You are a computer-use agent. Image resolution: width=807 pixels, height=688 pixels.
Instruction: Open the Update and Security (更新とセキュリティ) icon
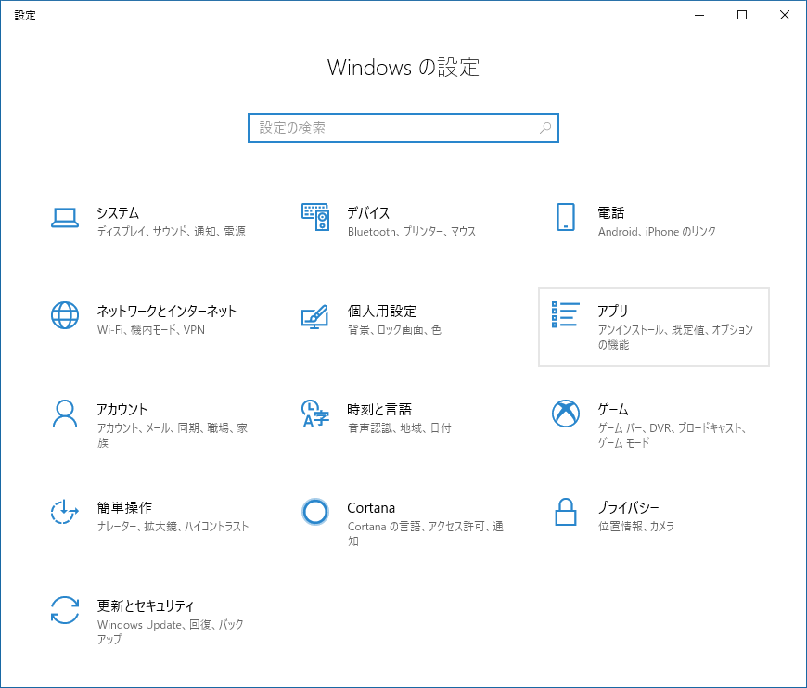(x=65, y=610)
